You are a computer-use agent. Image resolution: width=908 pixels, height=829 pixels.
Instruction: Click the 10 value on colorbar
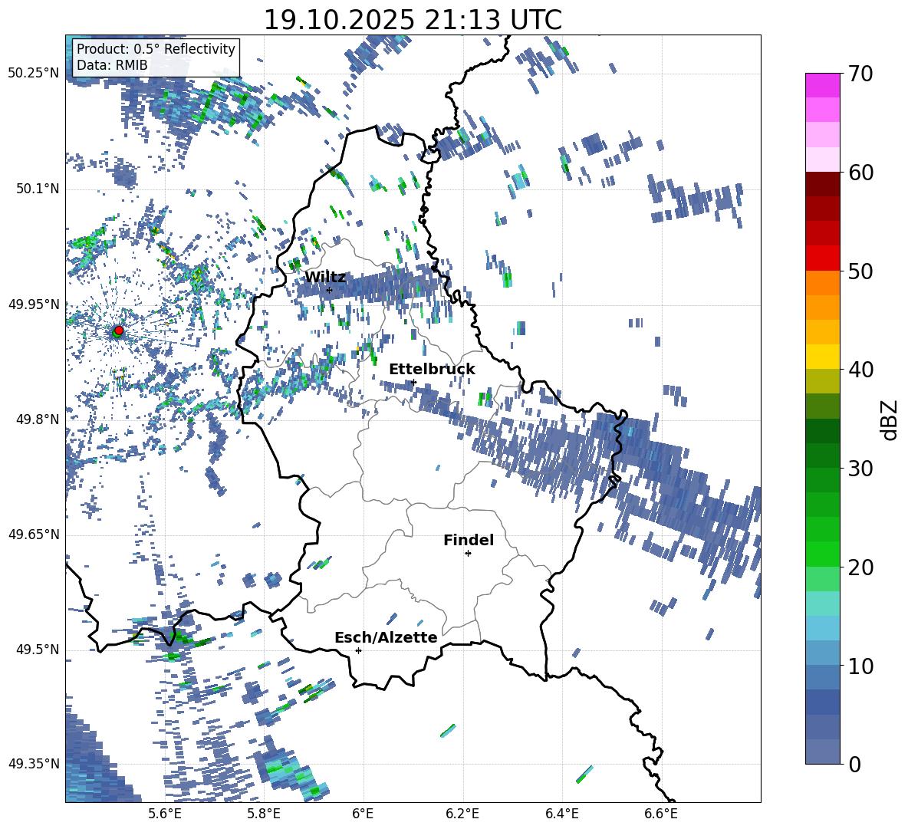(860, 666)
